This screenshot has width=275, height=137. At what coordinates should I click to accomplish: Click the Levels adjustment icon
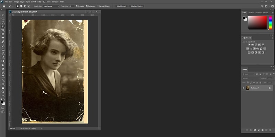click(253, 45)
